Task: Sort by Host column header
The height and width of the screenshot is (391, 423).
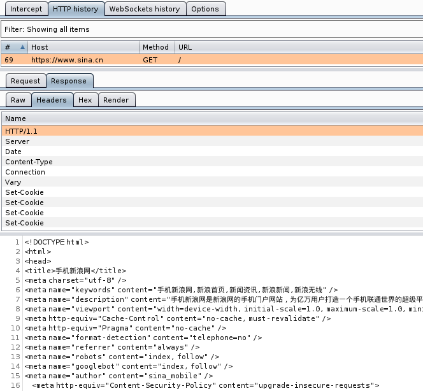Action: tap(83, 47)
